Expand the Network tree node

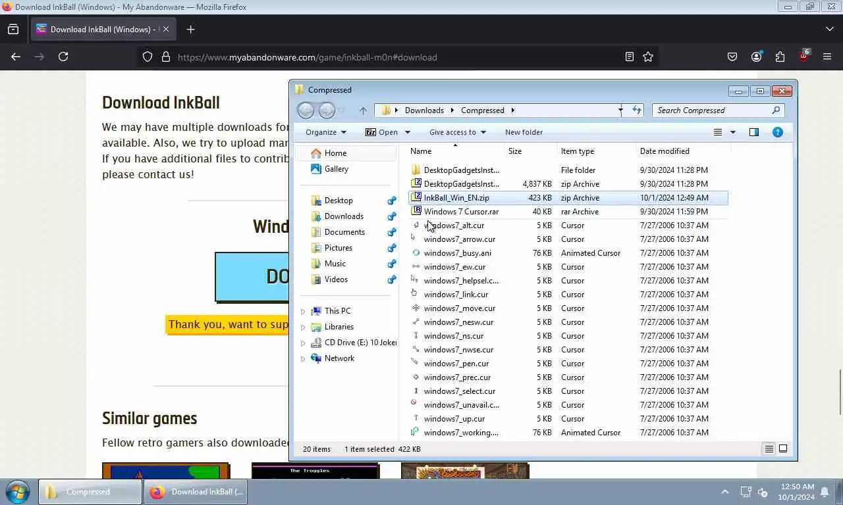pos(303,358)
